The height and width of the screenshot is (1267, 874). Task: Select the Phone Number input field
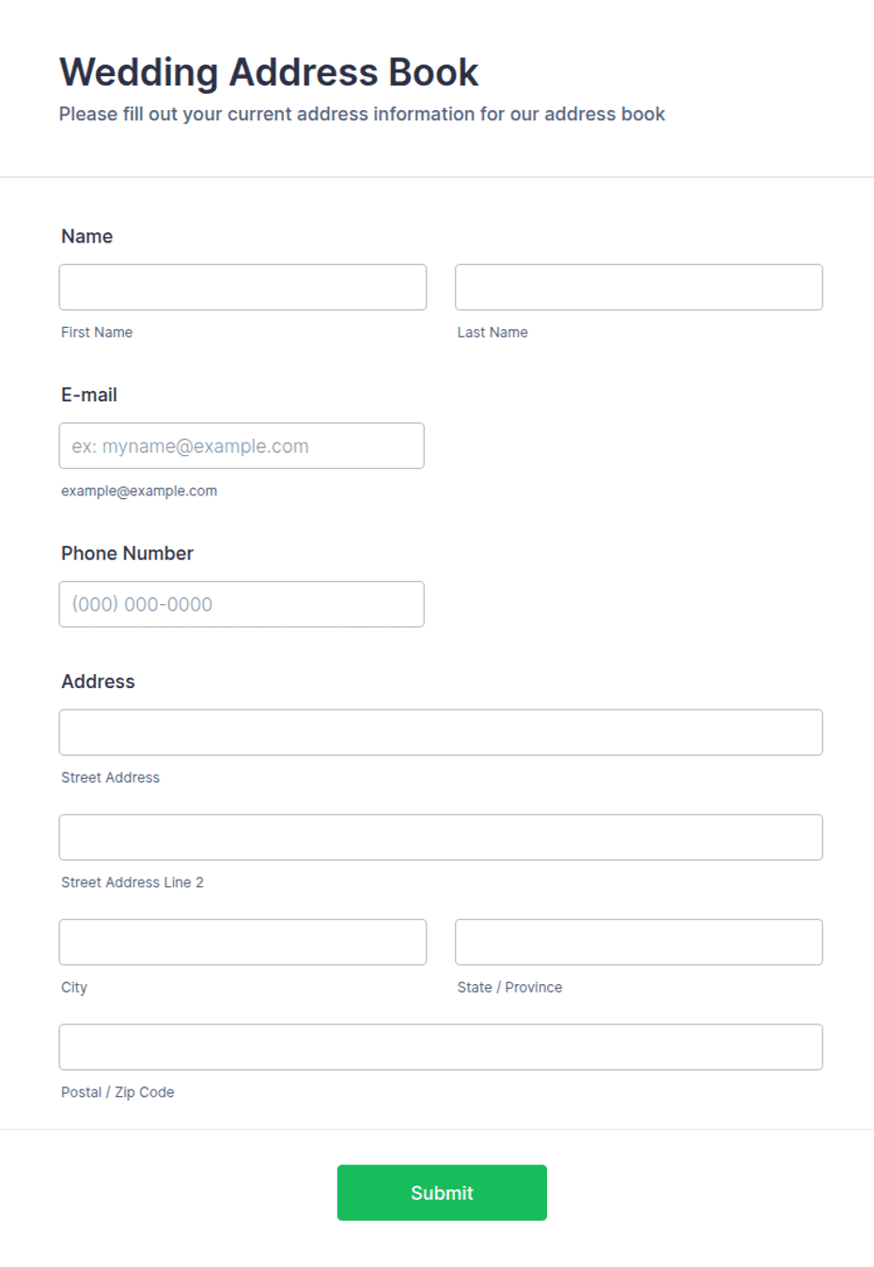[242, 604]
